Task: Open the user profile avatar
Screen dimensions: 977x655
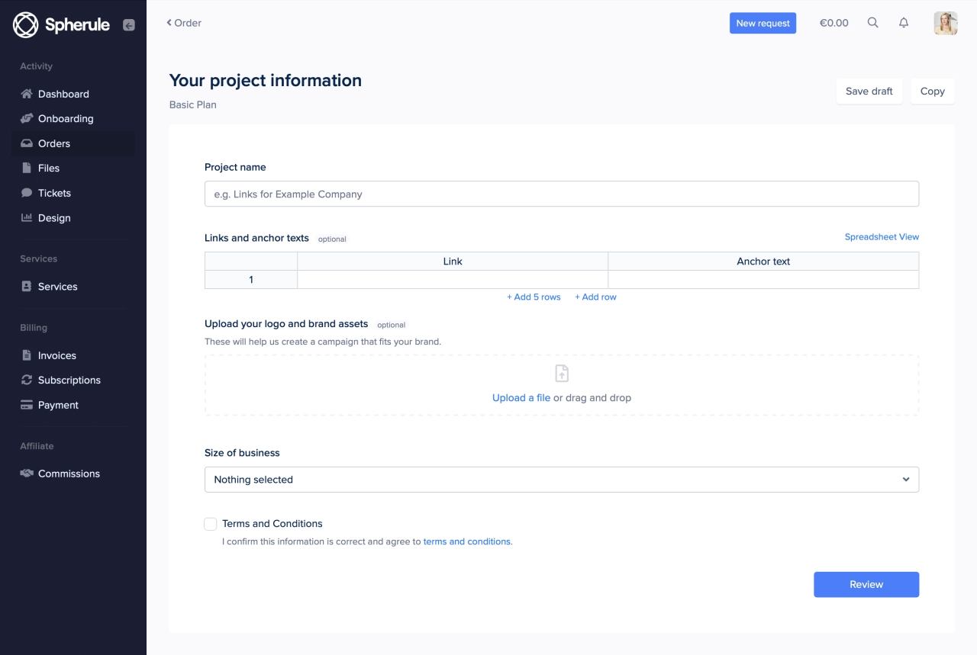Action: (x=946, y=23)
